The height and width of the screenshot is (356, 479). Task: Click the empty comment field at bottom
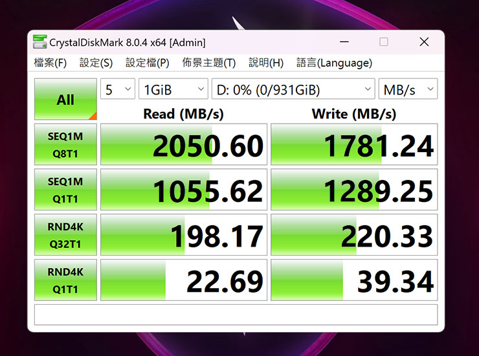pyautogui.click(x=236, y=315)
